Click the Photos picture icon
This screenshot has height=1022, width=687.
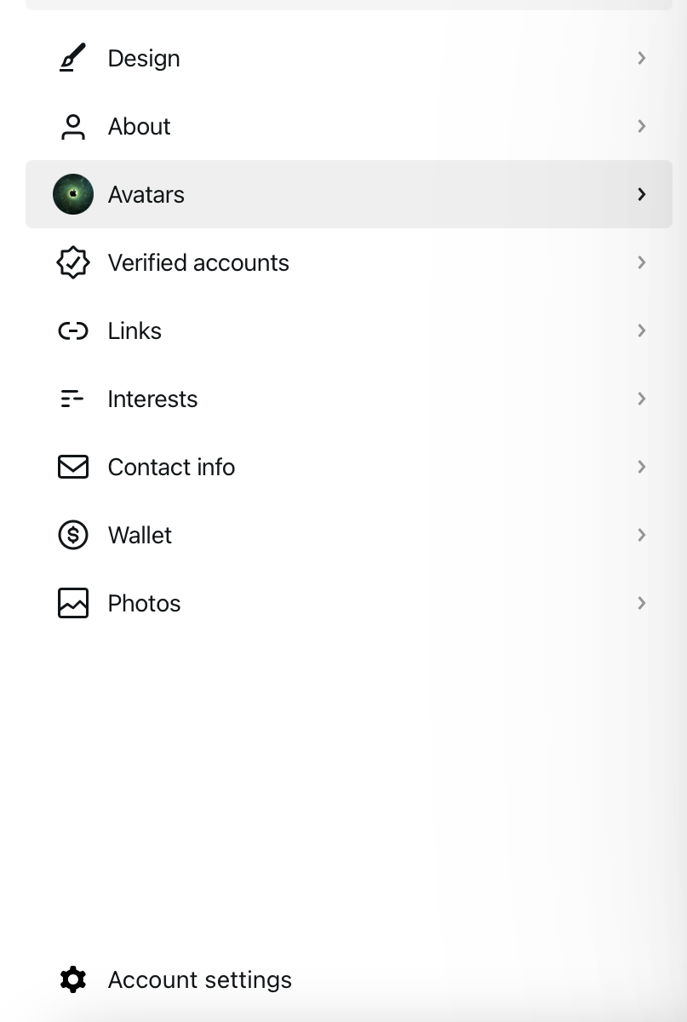pyautogui.click(x=73, y=603)
